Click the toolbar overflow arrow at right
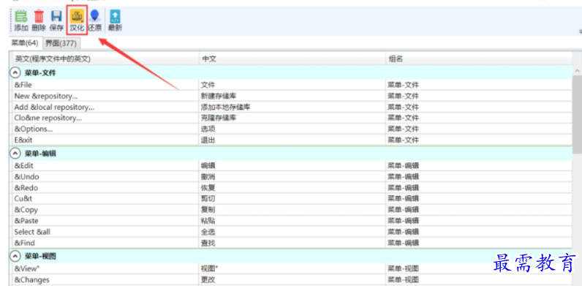 [x=580, y=31]
